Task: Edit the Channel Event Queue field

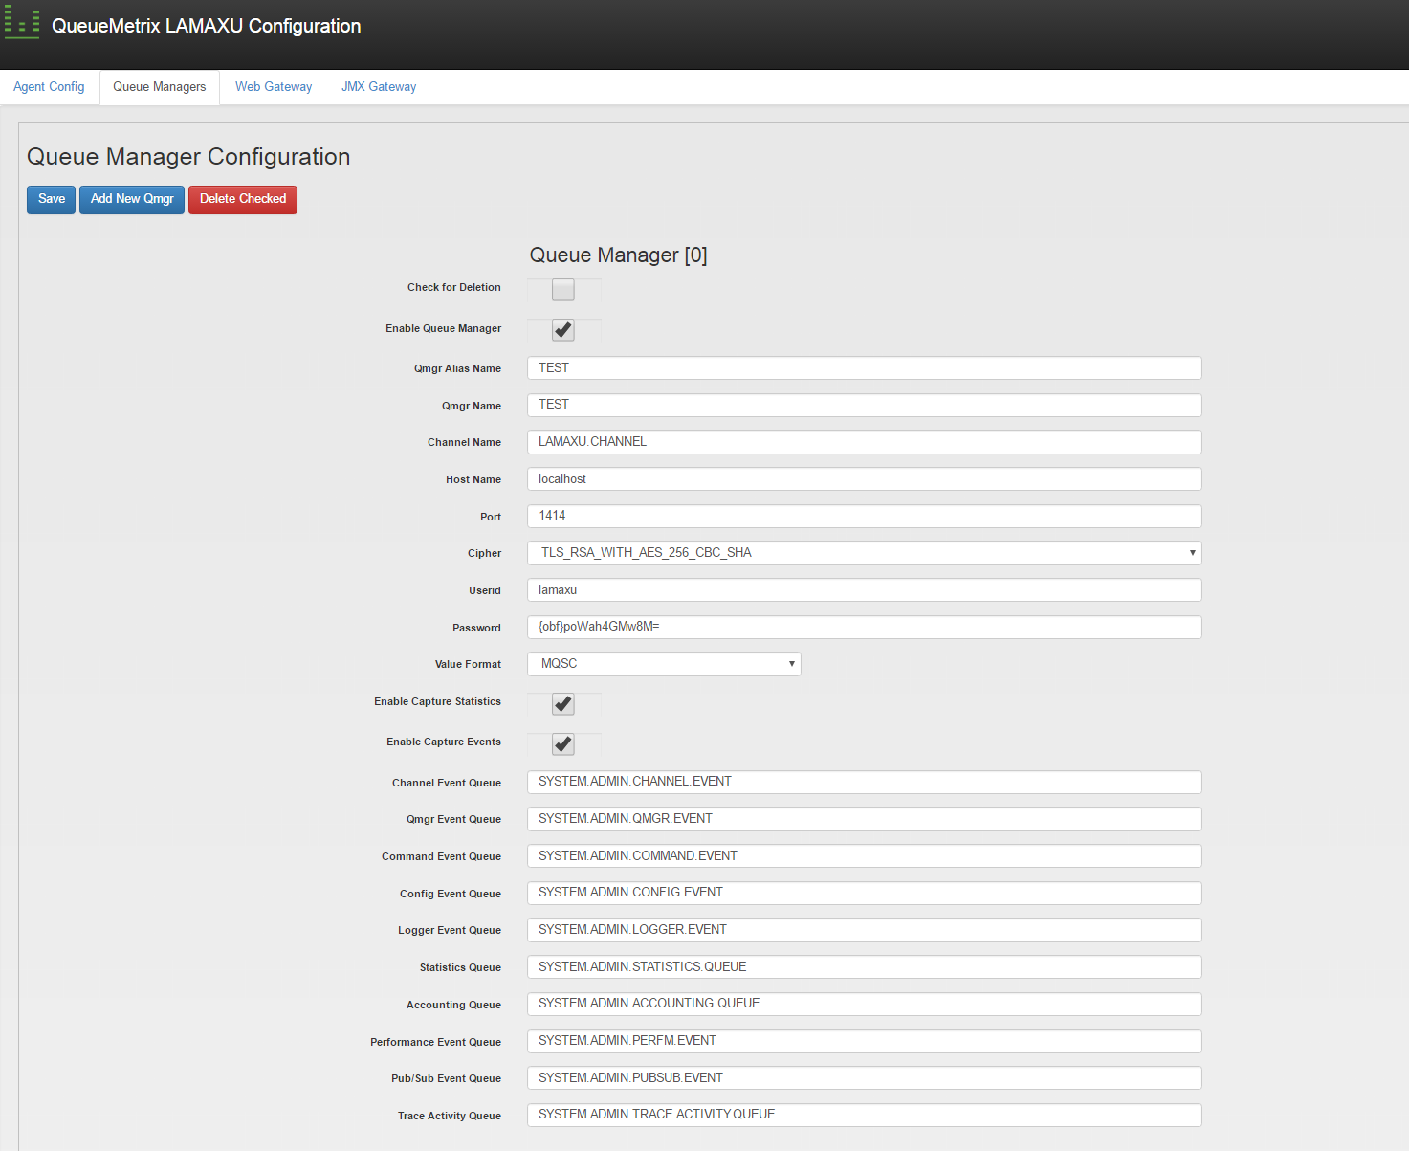Action: pos(864,783)
